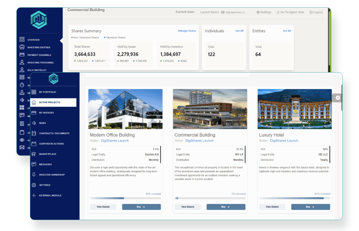
Task: Click the My Portfolio grid icon
Action: pos(34,92)
